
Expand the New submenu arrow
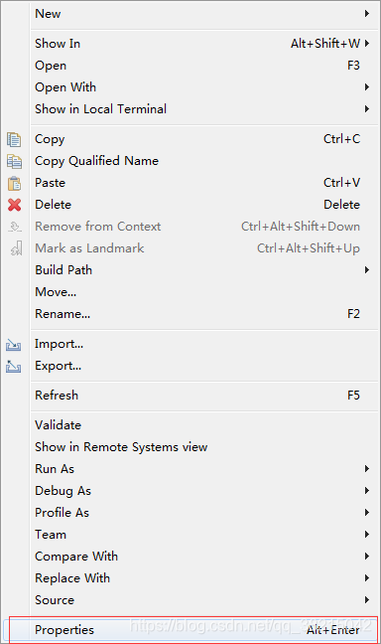(x=367, y=14)
